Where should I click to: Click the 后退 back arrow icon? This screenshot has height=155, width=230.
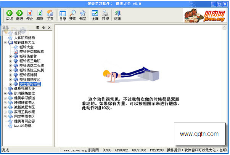click(10, 13)
